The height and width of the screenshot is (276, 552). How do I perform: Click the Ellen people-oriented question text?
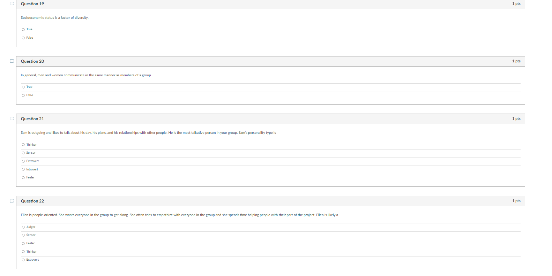[x=179, y=215]
